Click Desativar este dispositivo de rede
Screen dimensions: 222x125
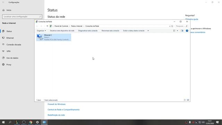click(62, 31)
